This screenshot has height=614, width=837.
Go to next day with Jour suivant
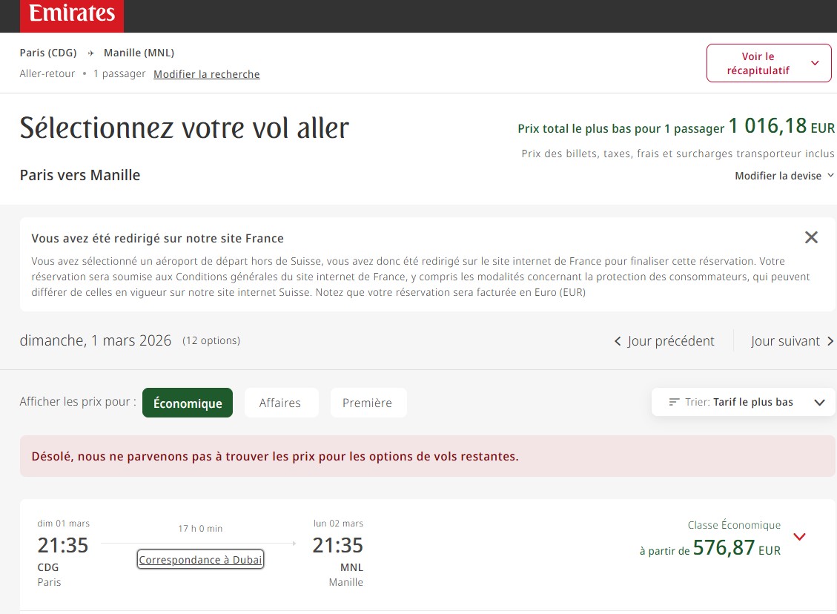point(792,341)
